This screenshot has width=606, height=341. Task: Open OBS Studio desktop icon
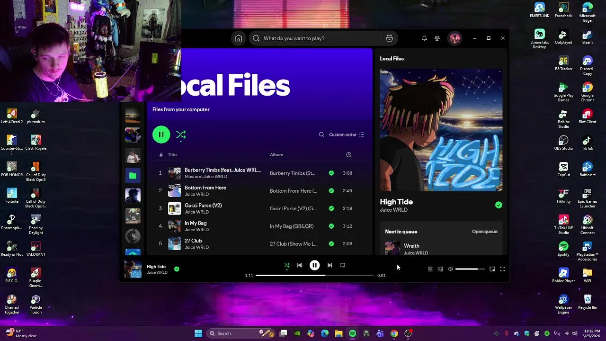click(x=563, y=143)
